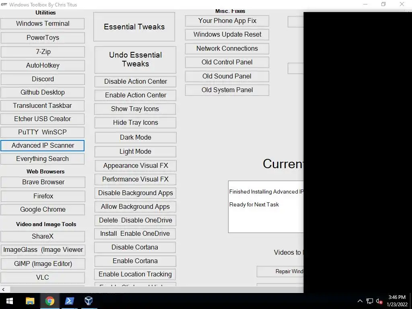Click Enable Cortana

(x=135, y=261)
